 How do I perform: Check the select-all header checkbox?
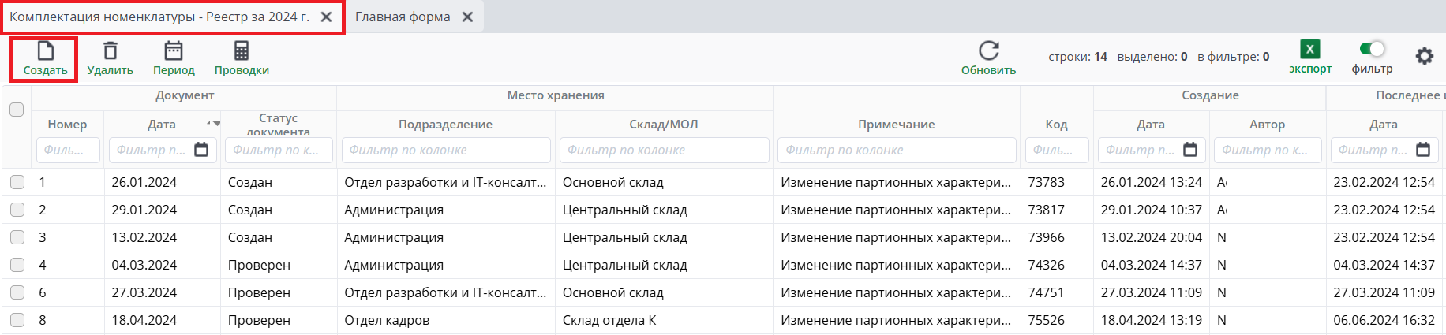(x=17, y=110)
